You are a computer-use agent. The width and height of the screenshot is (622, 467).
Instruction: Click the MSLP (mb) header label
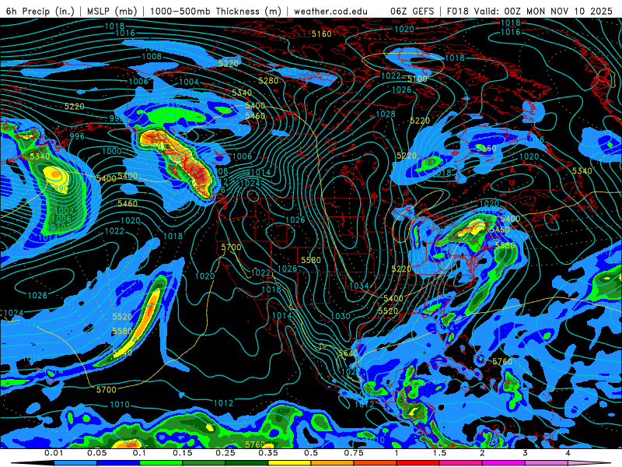tap(111, 11)
